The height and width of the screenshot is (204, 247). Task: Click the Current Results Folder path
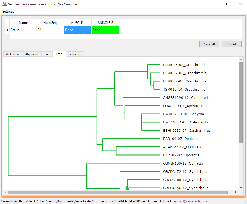pos(92,201)
